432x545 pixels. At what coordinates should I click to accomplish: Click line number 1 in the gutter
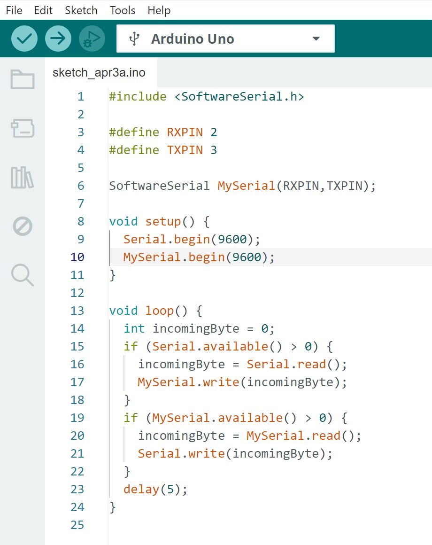(x=81, y=97)
